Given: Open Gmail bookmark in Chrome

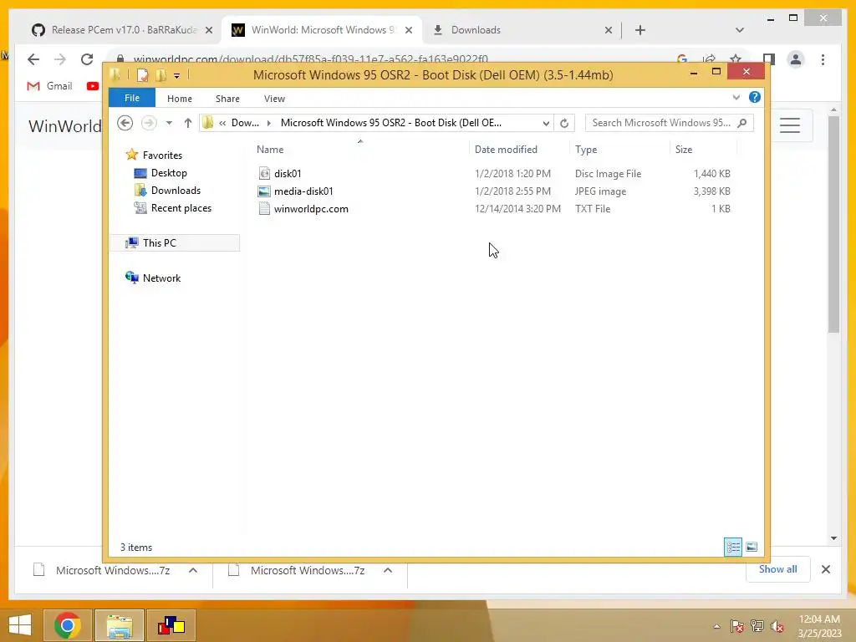Looking at the screenshot, I should (x=49, y=86).
